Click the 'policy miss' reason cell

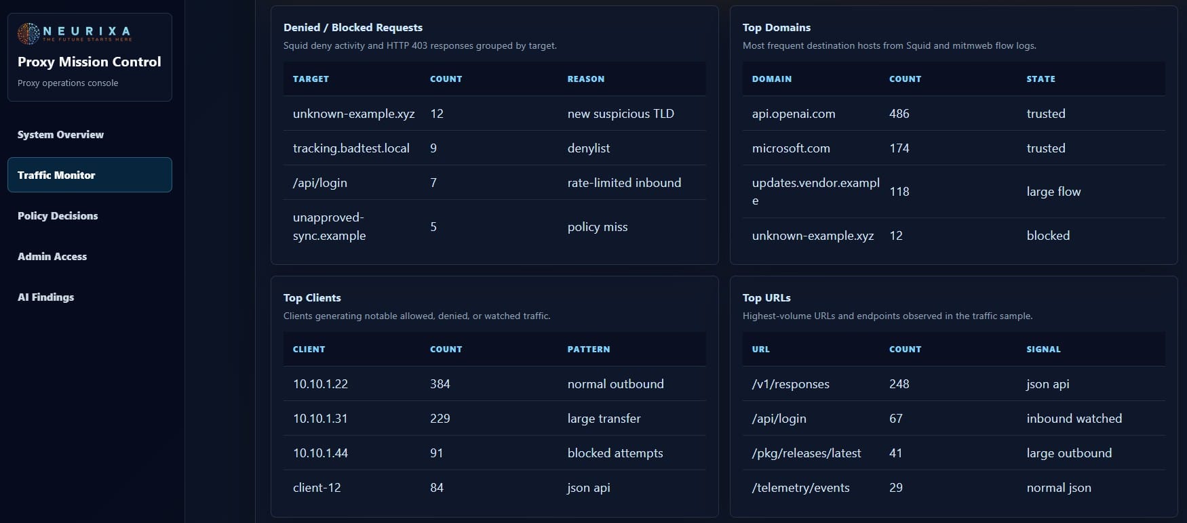[598, 227]
